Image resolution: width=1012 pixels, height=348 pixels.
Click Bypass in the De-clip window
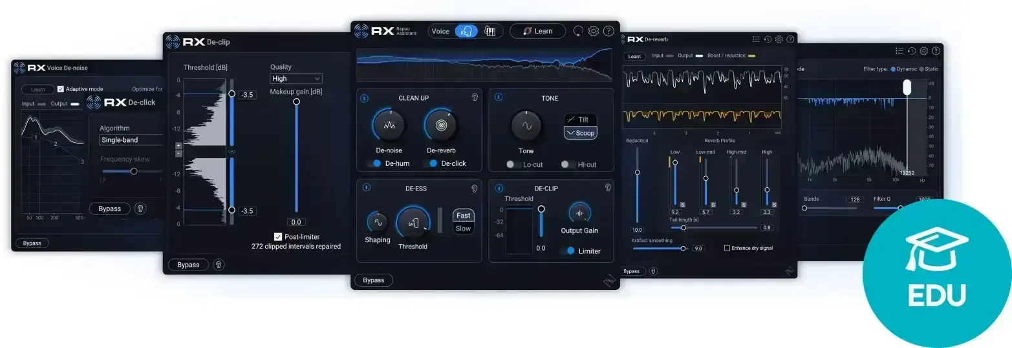pyautogui.click(x=188, y=265)
